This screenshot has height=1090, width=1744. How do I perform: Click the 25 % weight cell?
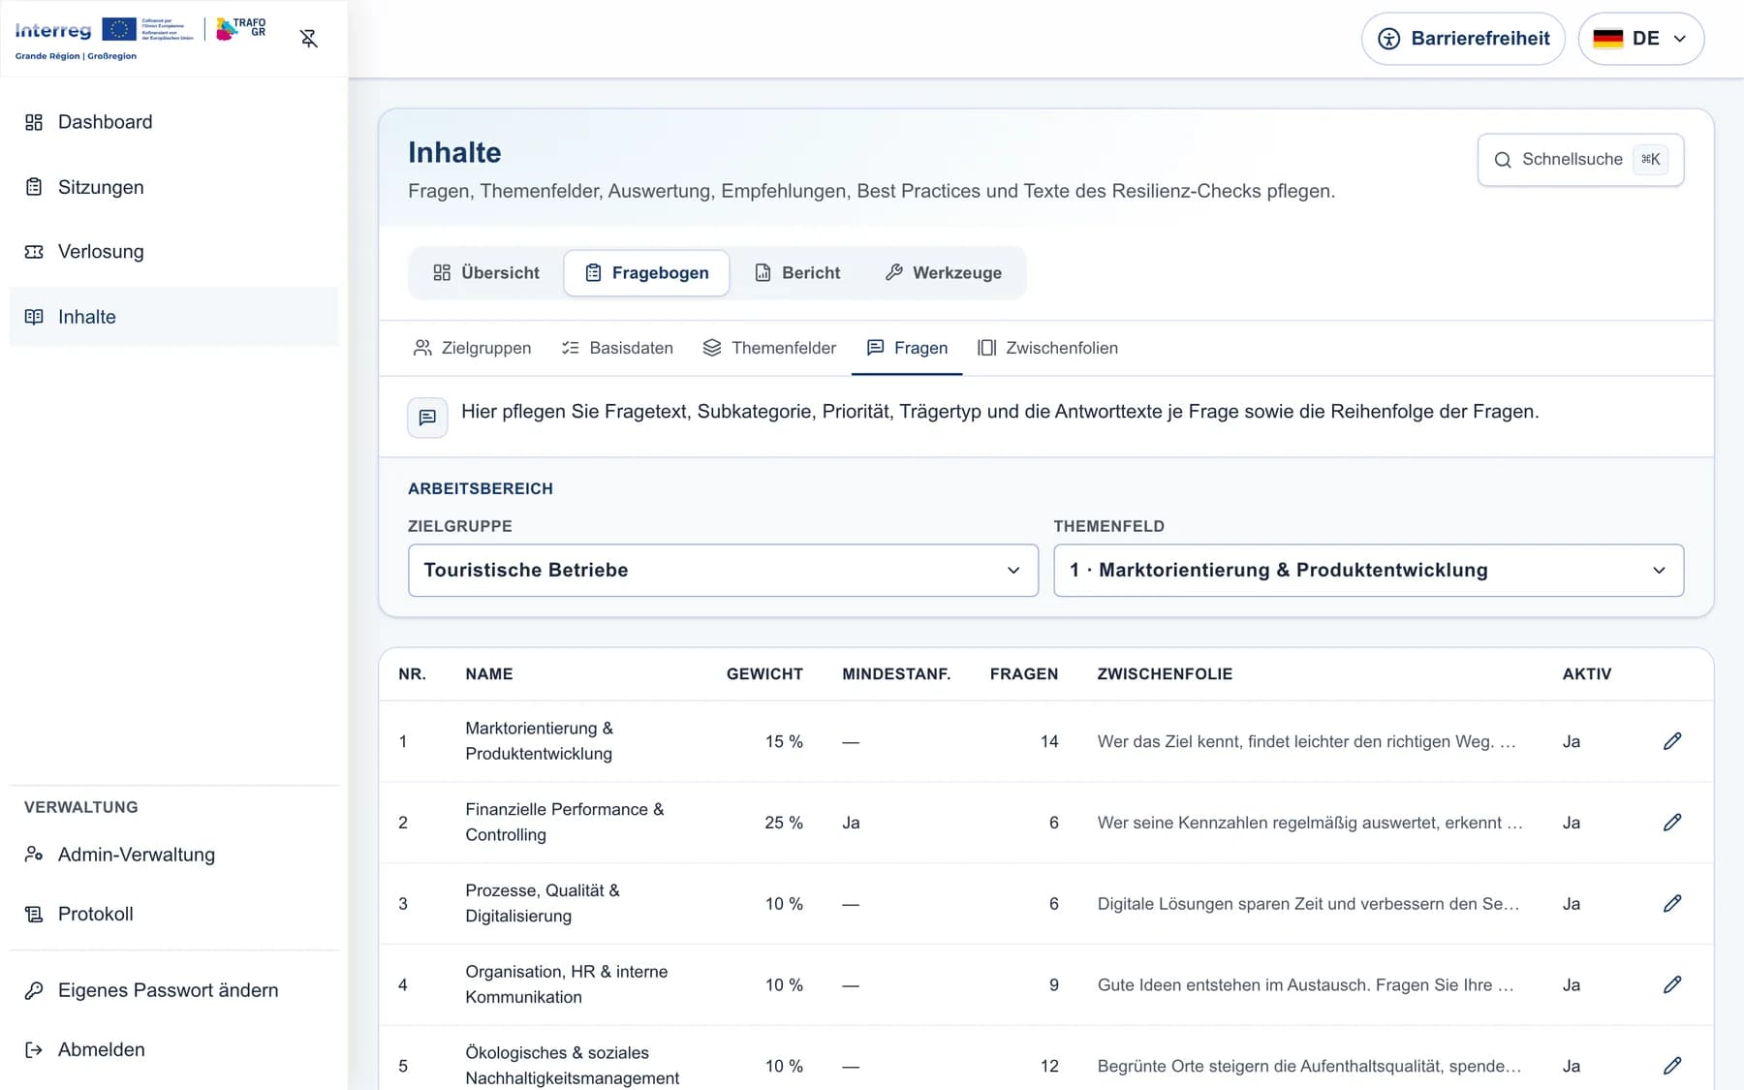point(784,823)
